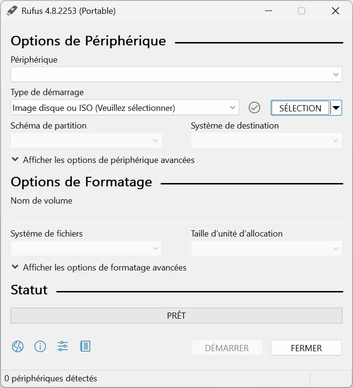
Task: Open the Système de fichiers dropdown
Action: [x=86, y=248]
